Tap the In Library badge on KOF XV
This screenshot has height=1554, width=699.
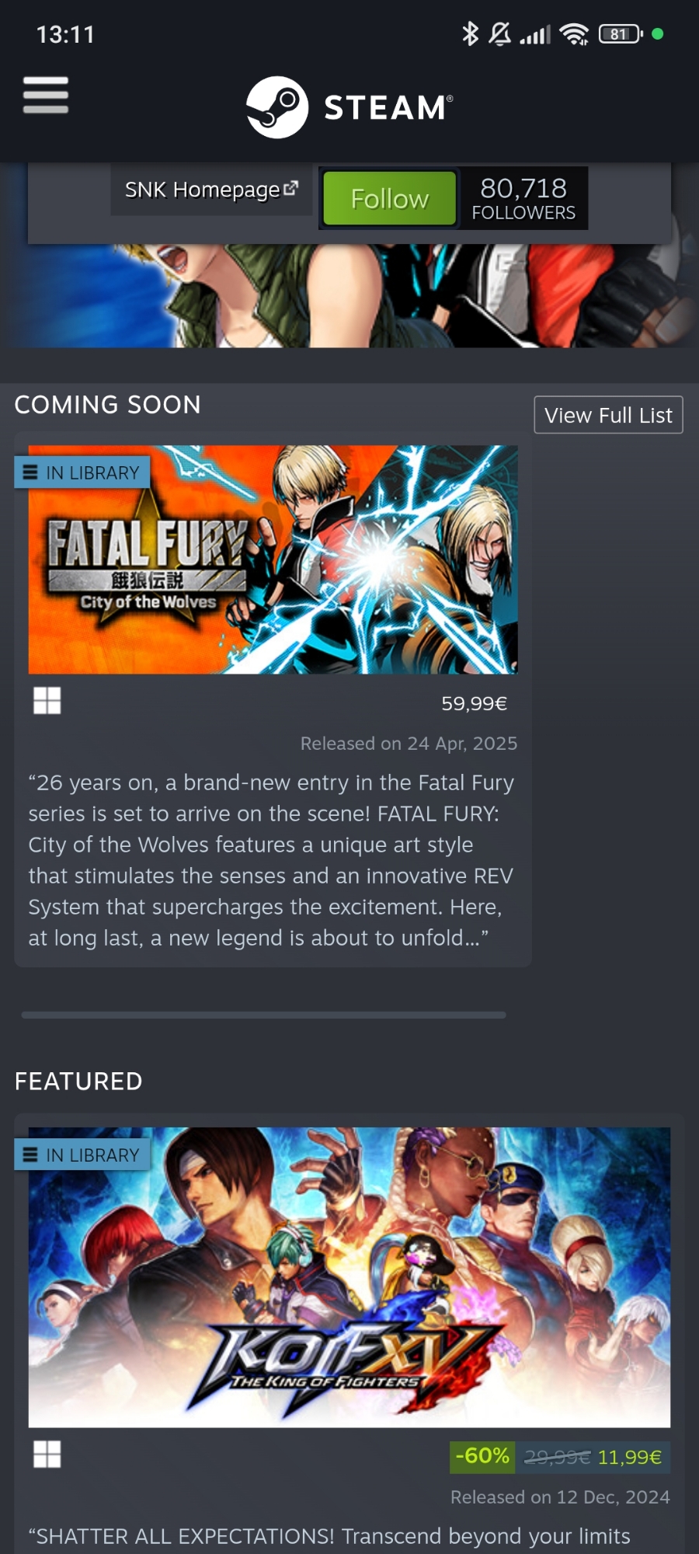coord(82,1155)
